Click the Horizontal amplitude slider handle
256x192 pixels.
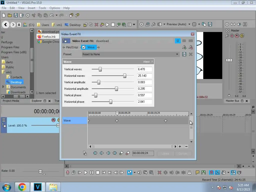(116, 89)
